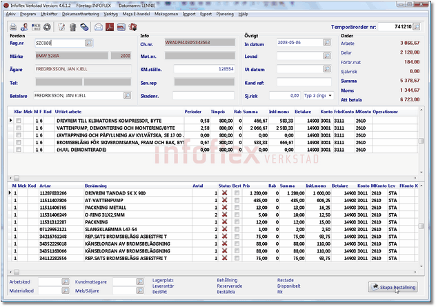The image size is (436, 307).
Task: Open the Utskrifter menu
Action: 49,14
